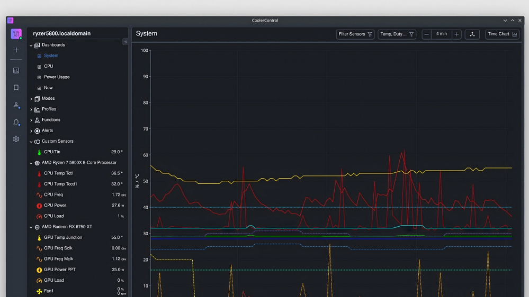
Task: Click the chart controls icon beside plus
Action: (472, 34)
